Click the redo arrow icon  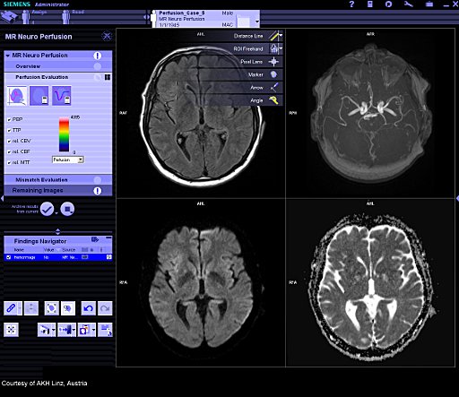[105, 308]
